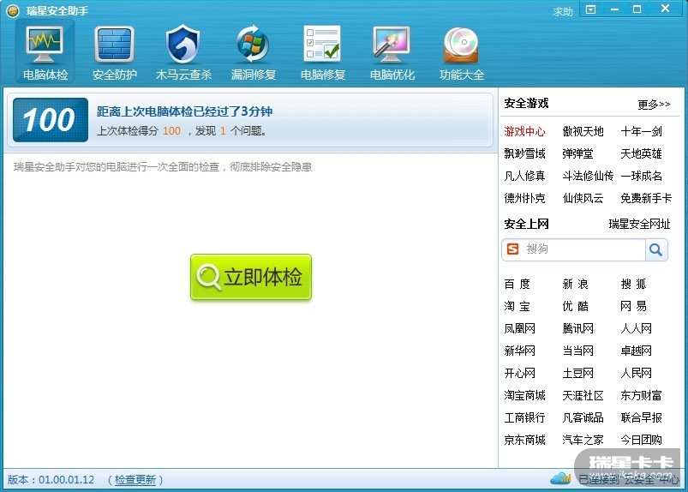
Task: Visit 汽车之家 site link
Action: 583,440
